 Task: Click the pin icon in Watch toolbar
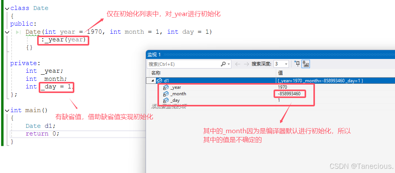point(297,64)
